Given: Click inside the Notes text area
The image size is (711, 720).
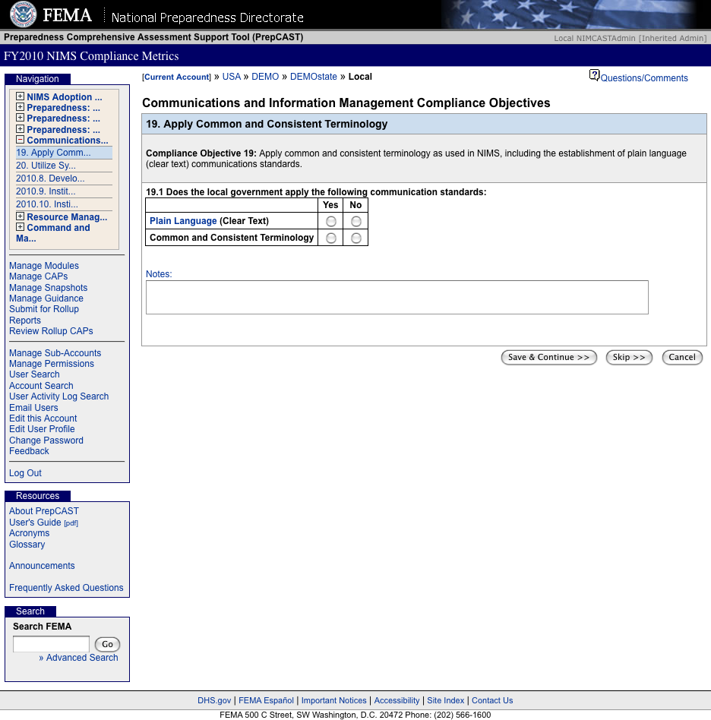Looking at the screenshot, I should [397, 297].
